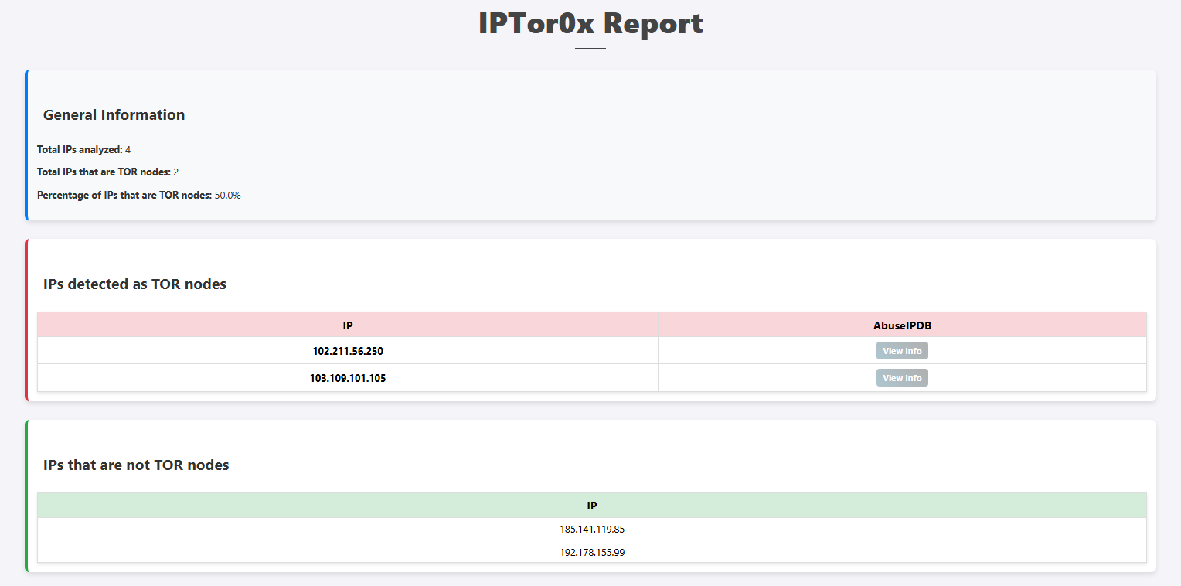The image size is (1181, 586).
Task: Click Total IPs that are TOR nodes line
Action: [x=108, y=172]
